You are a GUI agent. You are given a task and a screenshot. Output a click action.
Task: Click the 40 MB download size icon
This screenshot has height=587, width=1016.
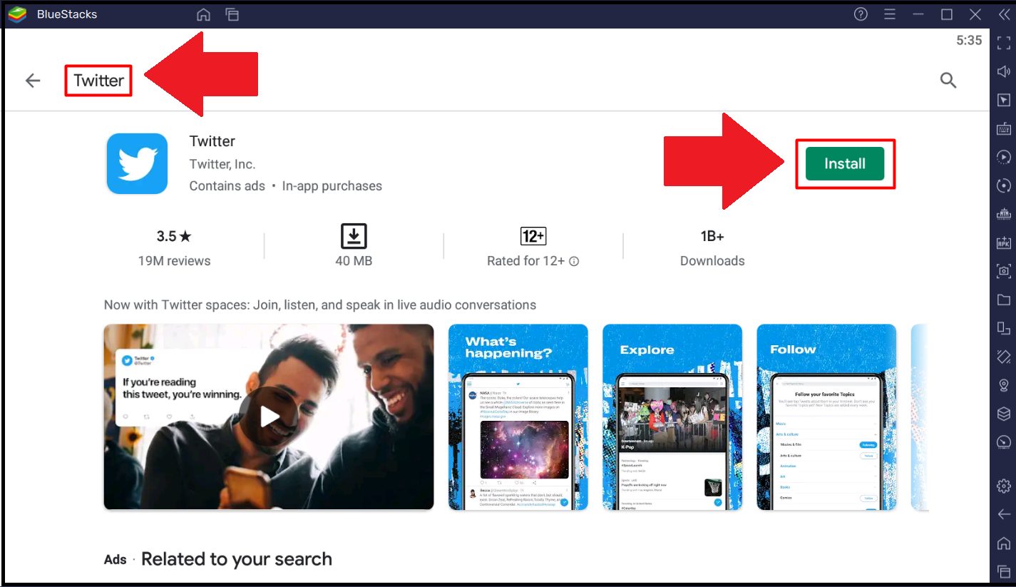pos(354,236)
